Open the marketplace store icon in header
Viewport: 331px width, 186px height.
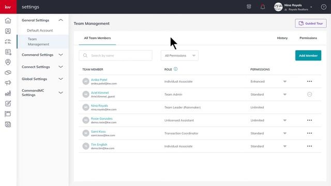[x=249, y=7]
